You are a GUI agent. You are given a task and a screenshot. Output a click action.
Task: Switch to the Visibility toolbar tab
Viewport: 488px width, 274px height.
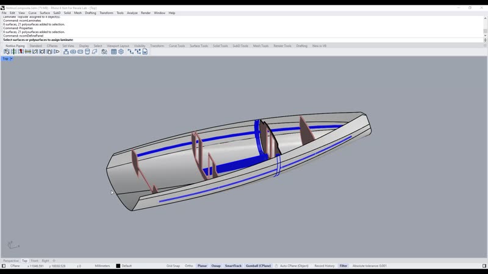(140, 46)
